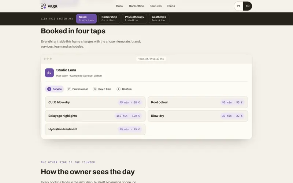Choose the Cut & blow-dry service
Screen dimensions: 293x183
(x=95, y=102)
